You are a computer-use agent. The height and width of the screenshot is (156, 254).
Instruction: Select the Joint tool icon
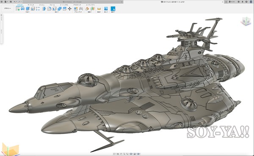click(x=81, y=8)
